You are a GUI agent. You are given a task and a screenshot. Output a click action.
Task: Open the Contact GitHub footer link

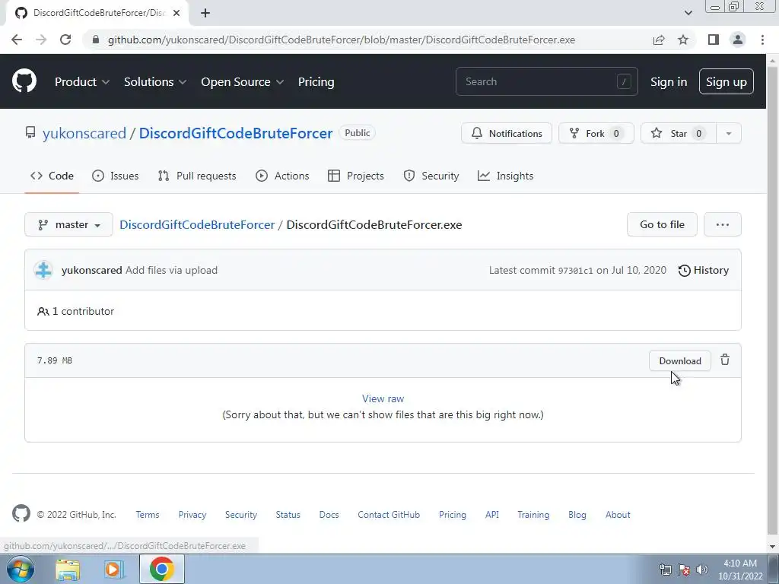389,515
